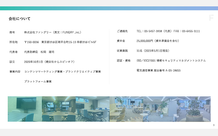This screenshot has width=218, height=136.
Task: Select the capital amount 25,000,000円
Action: [x=145, y=41]
